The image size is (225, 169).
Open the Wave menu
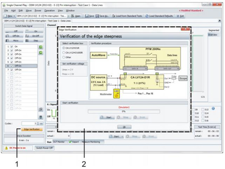coord(29,10)
